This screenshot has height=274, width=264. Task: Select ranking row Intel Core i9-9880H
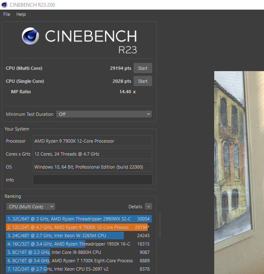tap(79, 252)
